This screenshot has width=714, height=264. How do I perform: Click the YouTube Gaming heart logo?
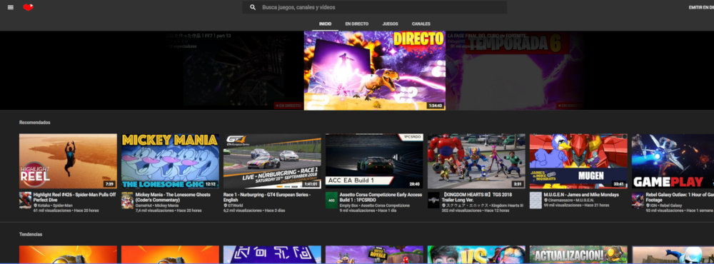coord(29,7)
